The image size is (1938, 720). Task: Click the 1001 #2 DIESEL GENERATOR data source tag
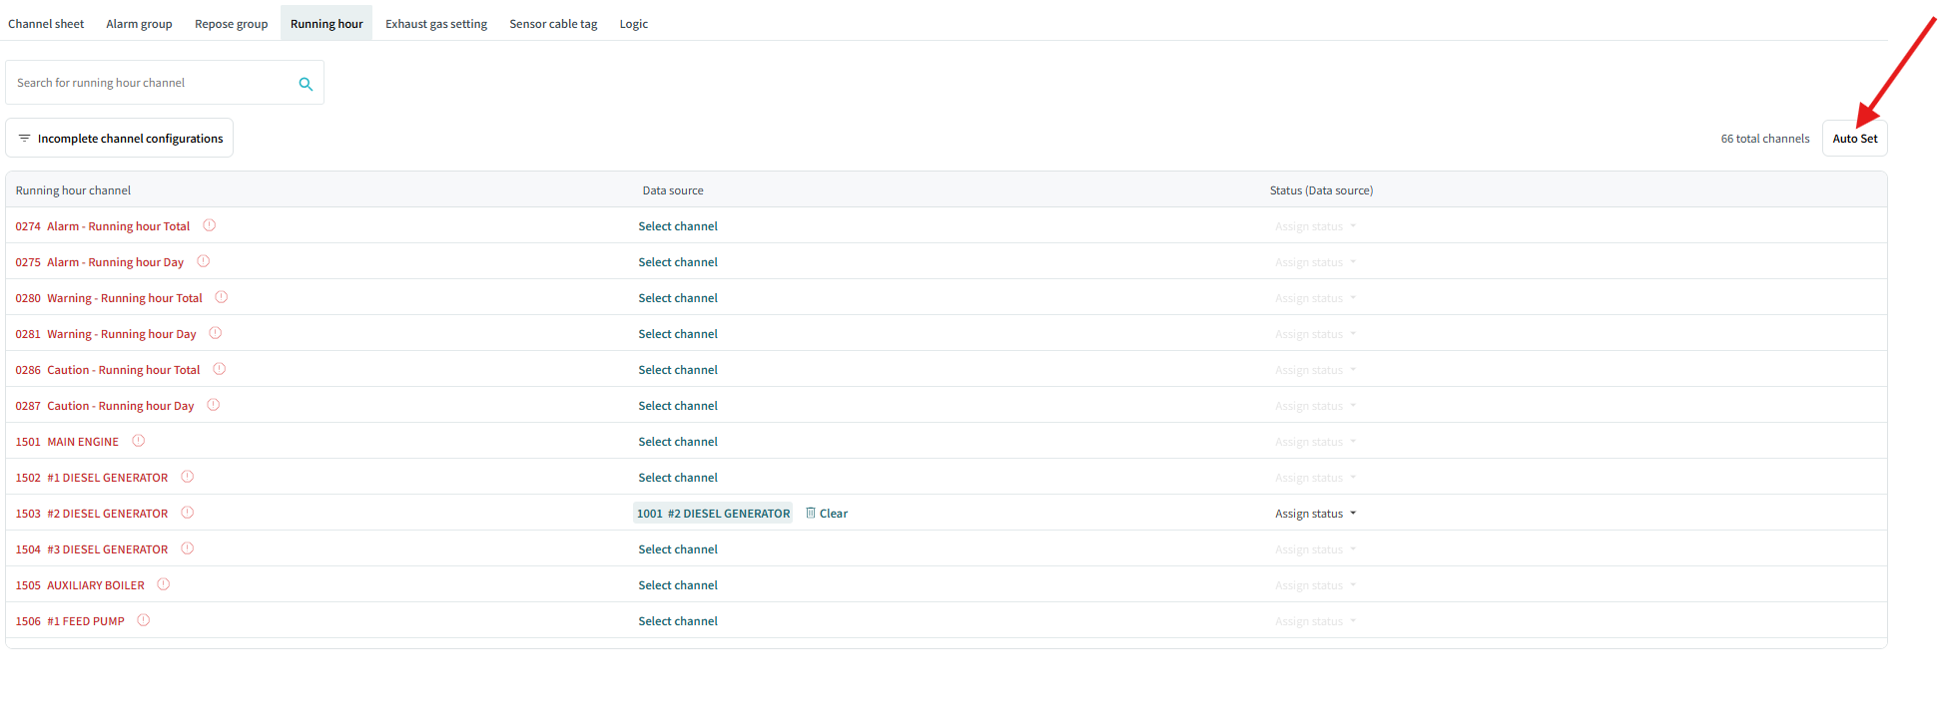tap(713, 514)
